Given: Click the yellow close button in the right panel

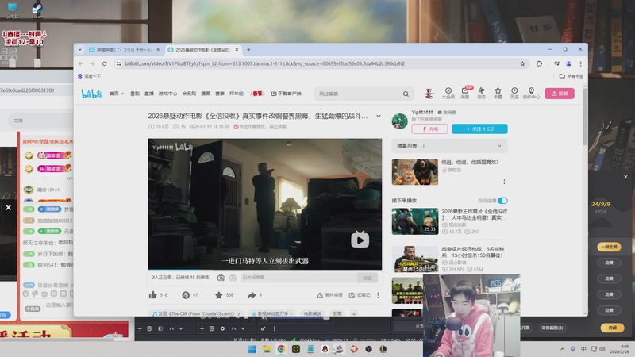Looking at the screenshot, I should (612, 328).
